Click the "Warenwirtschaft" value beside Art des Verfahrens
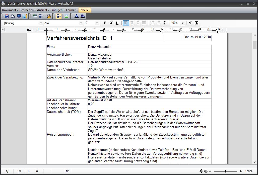 [100, 100]
